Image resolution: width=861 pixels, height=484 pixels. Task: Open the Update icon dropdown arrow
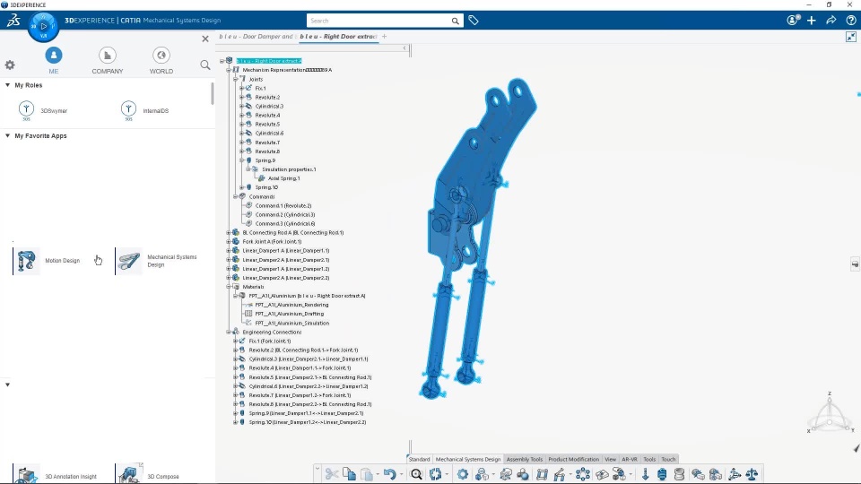coord(447,475)
